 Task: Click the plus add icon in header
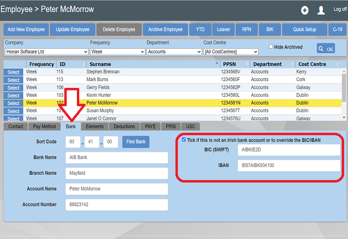[x=304, y=10]
